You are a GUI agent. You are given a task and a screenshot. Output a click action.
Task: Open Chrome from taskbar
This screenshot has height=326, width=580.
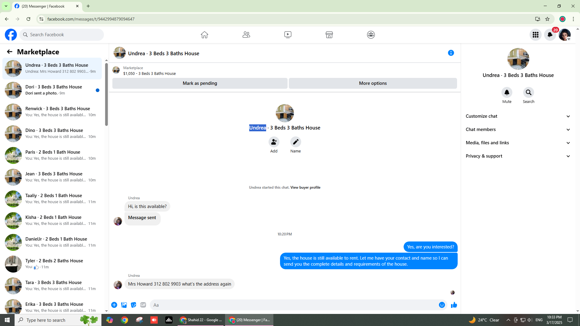click(x=124, y=320)
